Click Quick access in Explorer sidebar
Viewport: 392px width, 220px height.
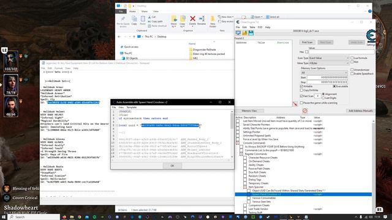coord(131,47)
